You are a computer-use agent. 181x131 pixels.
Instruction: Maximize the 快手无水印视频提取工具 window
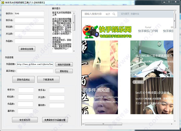point(169,2)
